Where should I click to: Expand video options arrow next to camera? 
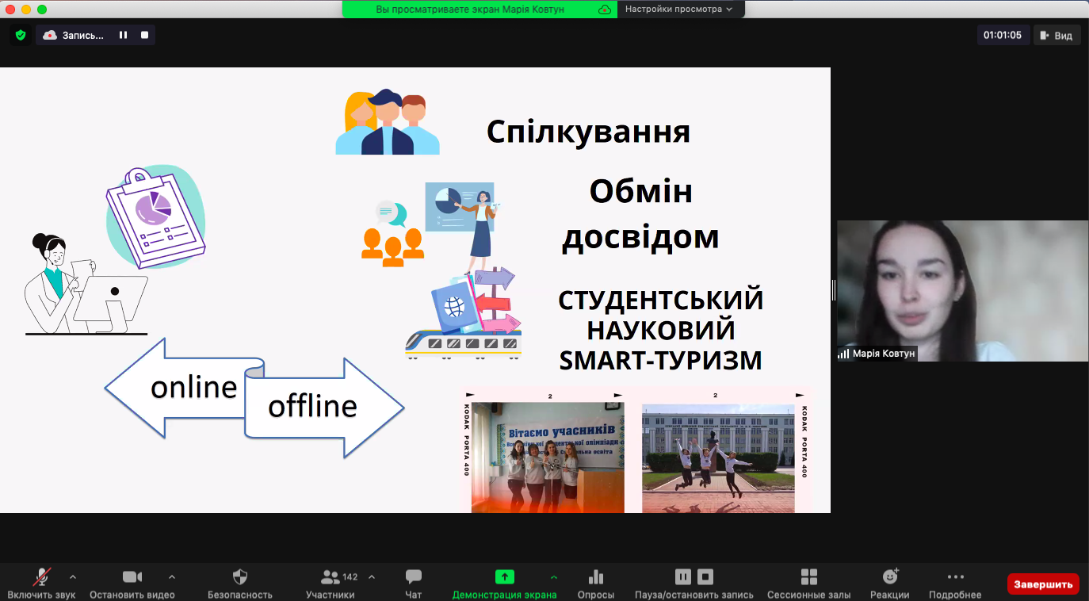172,576
